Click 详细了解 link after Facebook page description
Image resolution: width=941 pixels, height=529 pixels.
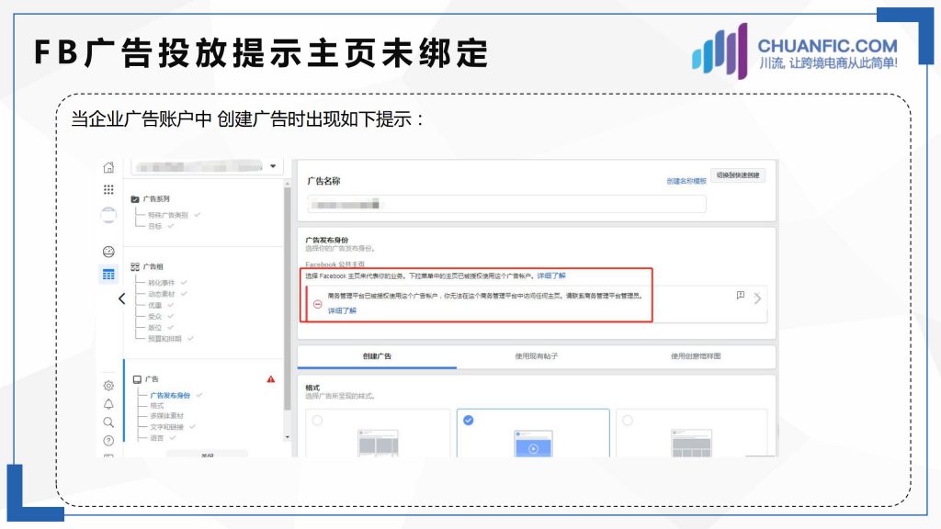551,276
